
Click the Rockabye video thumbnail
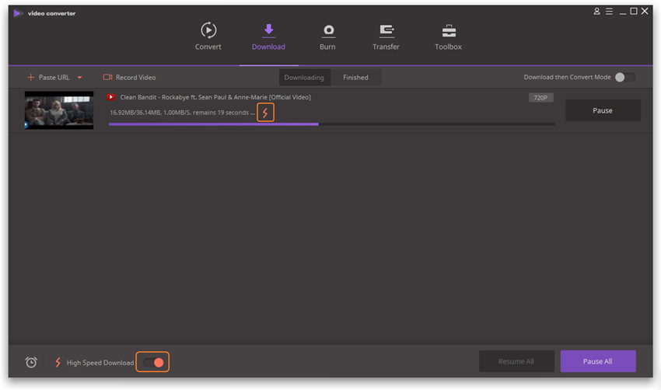[x=59, y=110]
